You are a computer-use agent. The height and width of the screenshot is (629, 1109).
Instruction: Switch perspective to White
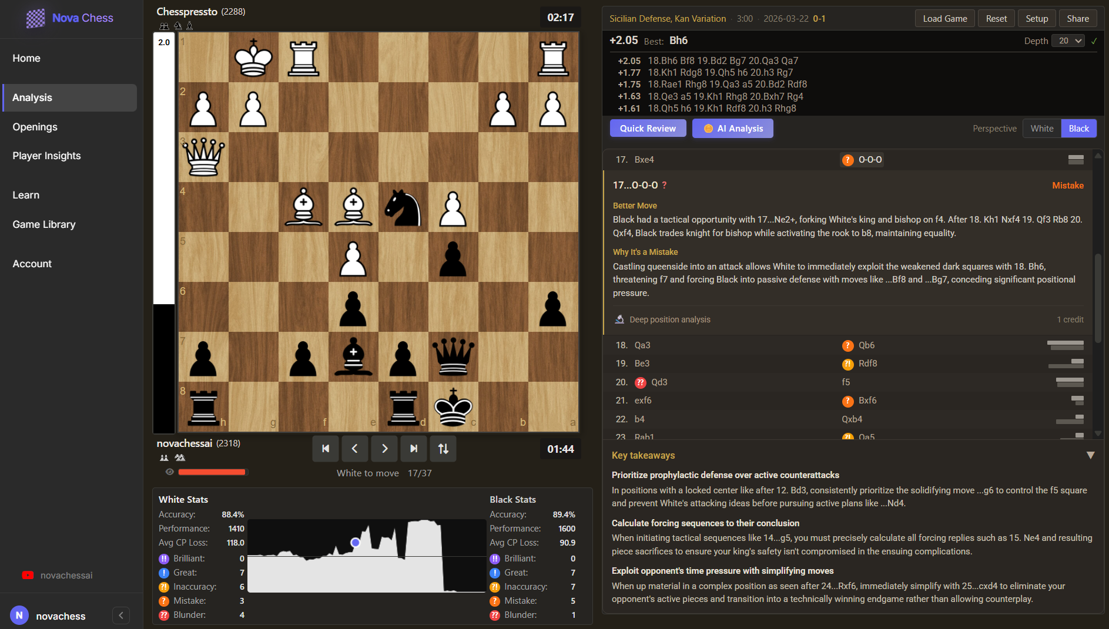tap(1041, 128)
